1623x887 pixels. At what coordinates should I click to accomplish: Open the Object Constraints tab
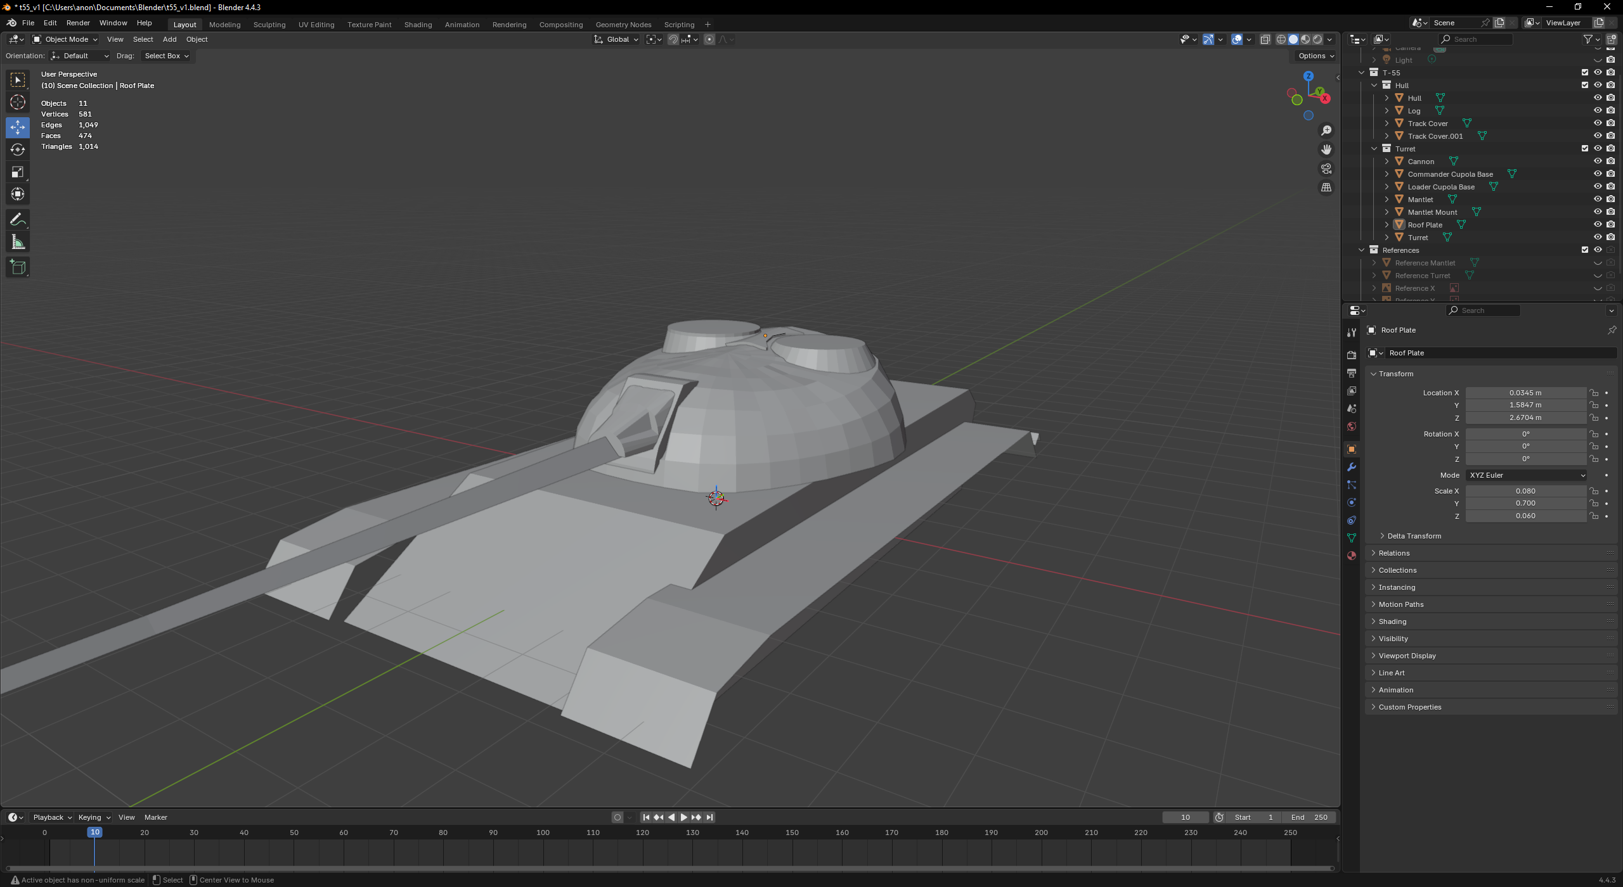1352,520
